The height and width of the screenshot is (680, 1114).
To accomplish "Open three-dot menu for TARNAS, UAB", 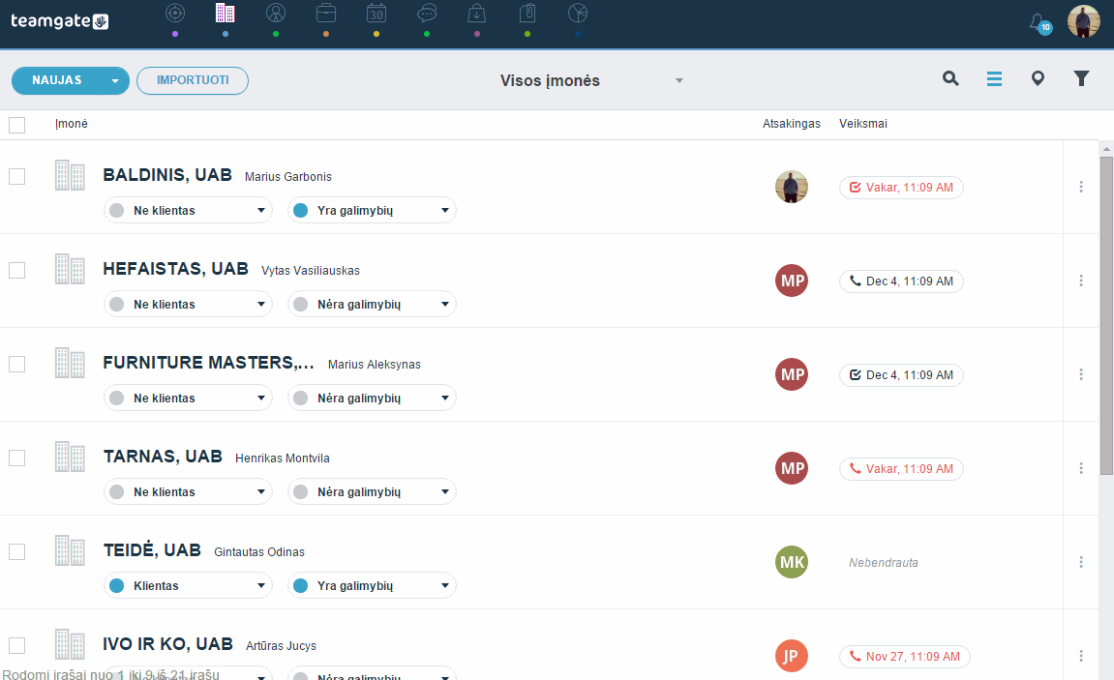I will point(1081,468).
